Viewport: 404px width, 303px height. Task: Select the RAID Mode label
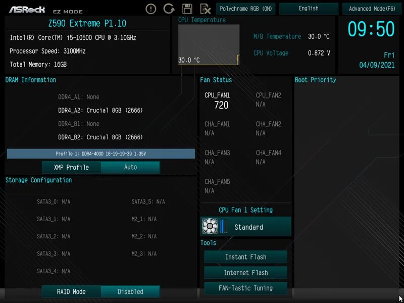71,292
